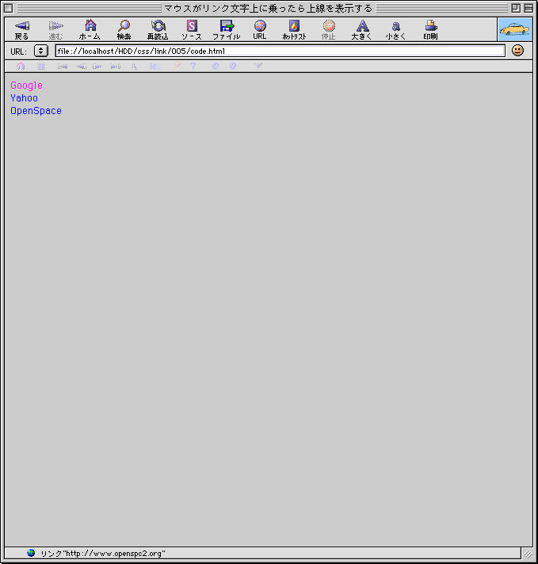Image resolution: width=538 pixels, height=564 pixels.
Task: Click the small magnifier icon in link toolbar
Action: tap(177, 66)
